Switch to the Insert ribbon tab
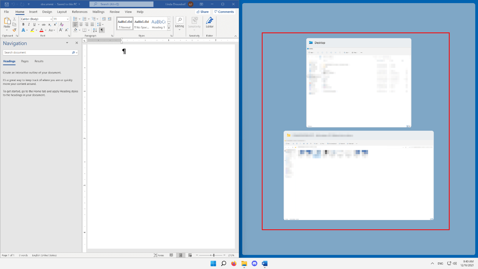The height and width of the screenshot is (269, 478). (x=33, y=12)
